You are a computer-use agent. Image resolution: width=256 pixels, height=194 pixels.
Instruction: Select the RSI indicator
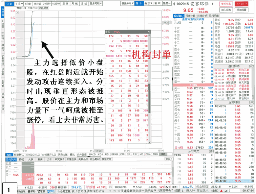tap(107, 154)
